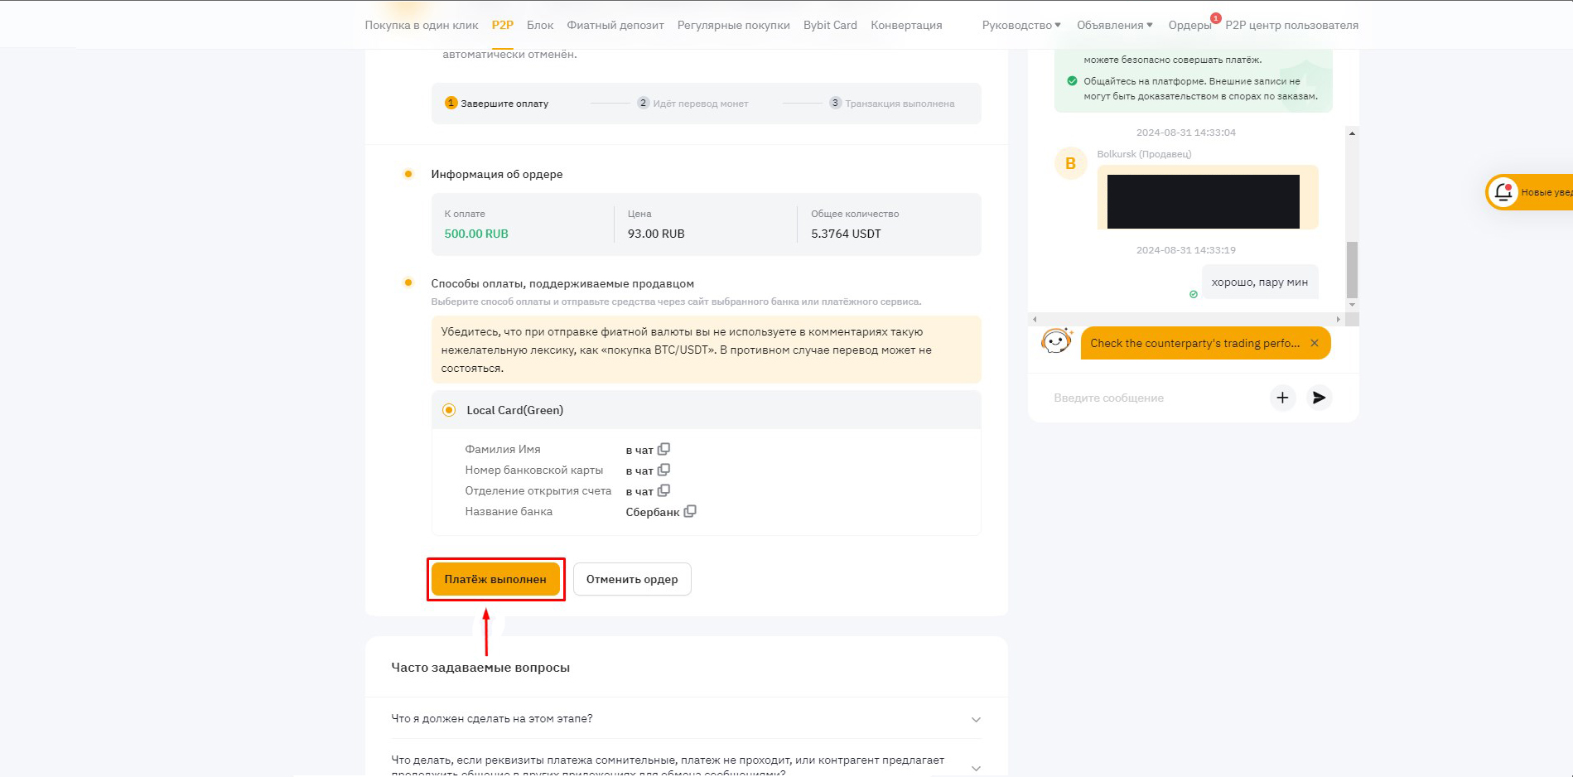Click step 2 Идёт перевод монет
Screen dimensions: 1573x777
coord(692,104)
